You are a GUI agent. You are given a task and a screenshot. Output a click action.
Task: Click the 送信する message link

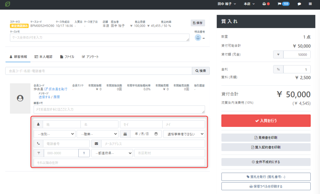coord(44,97)
